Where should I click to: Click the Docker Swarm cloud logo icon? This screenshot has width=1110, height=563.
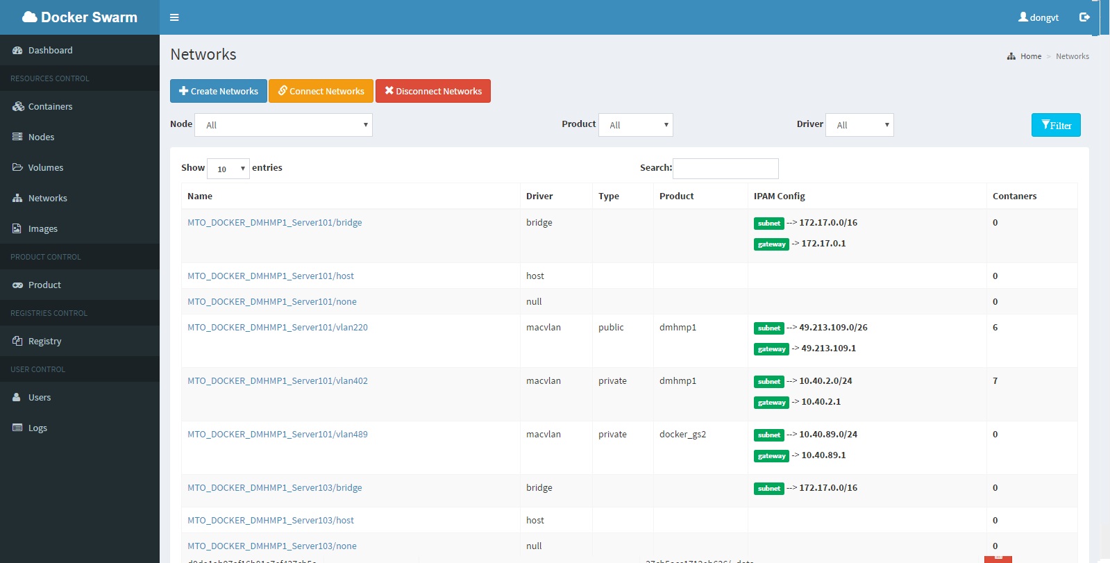[30, 17]
